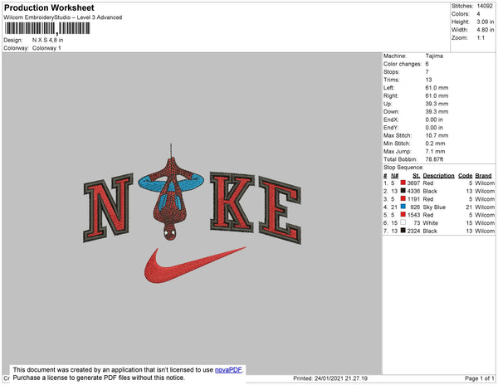This screenshot has height=385, width=498.
Task: Click the 'Production Worksheet' title
Action: click(x=49, y=7)
